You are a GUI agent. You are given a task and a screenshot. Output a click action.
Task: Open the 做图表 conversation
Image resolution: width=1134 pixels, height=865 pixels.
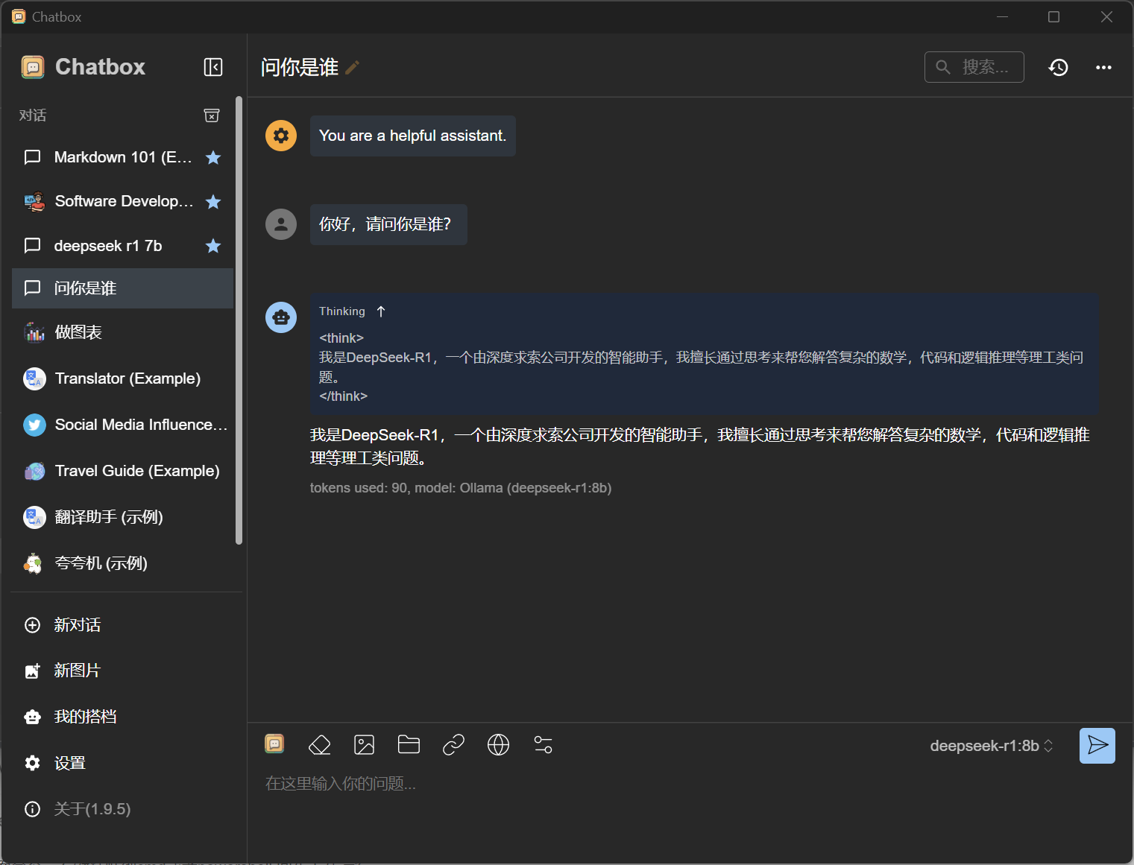[123, 332]
